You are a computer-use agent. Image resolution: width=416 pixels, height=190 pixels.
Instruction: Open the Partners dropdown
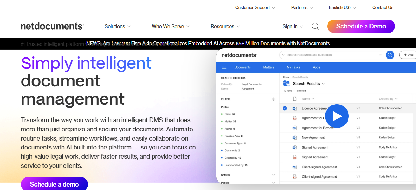tap(302, 8)
